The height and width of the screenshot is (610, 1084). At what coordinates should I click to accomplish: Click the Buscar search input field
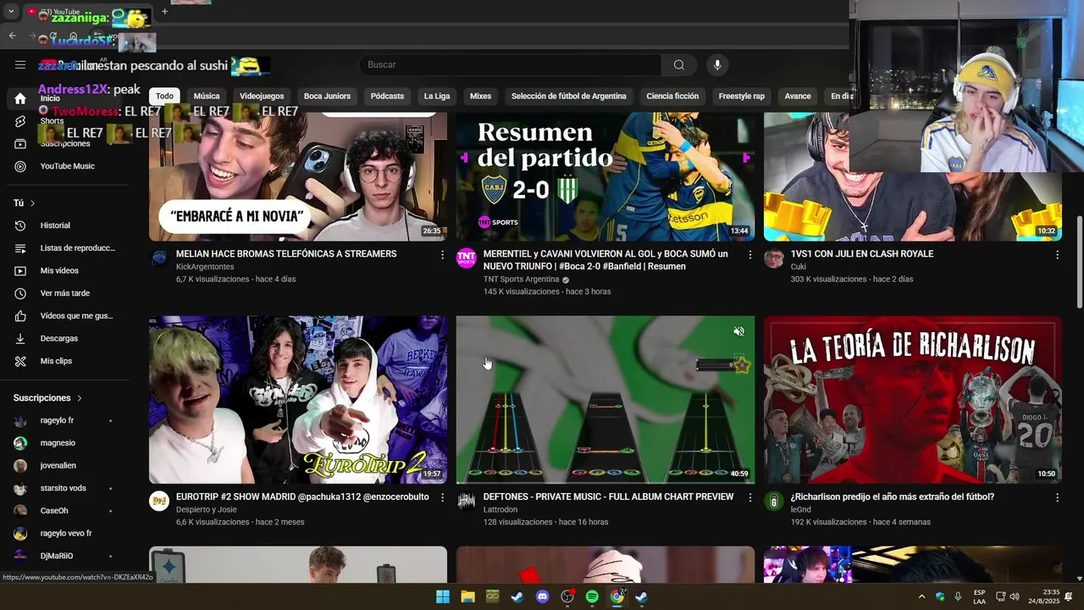(x=510, y=64)
